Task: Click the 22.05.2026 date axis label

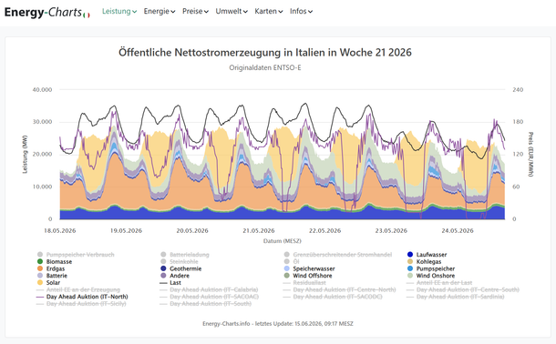Action: pyautogui.click(x=324, y=230)
